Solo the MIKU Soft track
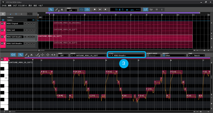The height and width of the screenshot is (113, 213). click(31, 30)
